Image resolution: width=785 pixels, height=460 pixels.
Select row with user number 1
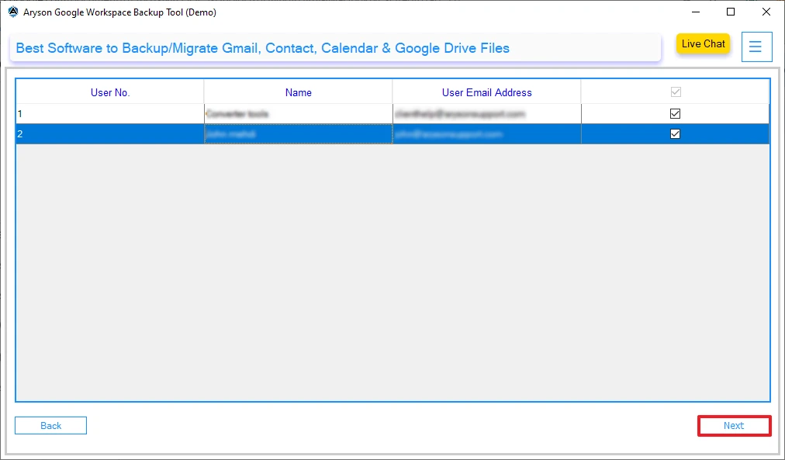(x=392, y=113)
